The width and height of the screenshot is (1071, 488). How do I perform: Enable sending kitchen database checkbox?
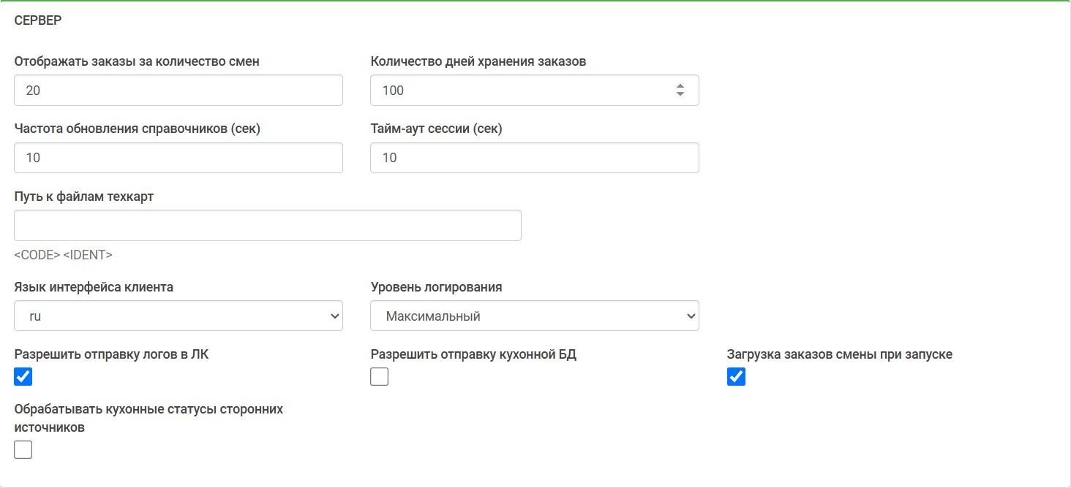379,377
